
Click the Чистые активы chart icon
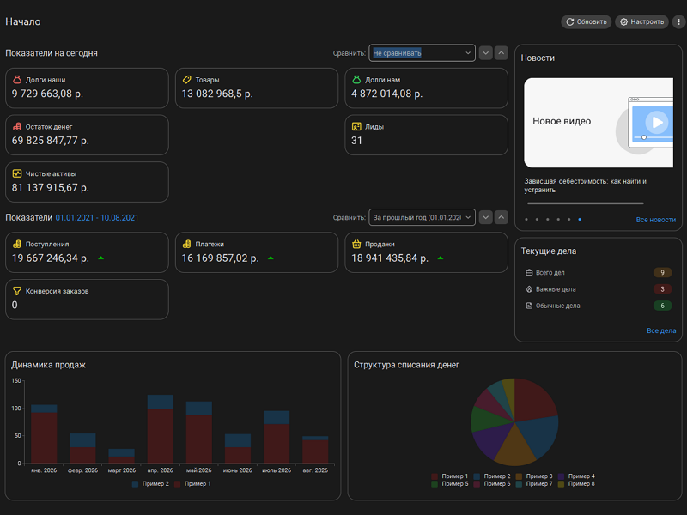tap(16, 173)
